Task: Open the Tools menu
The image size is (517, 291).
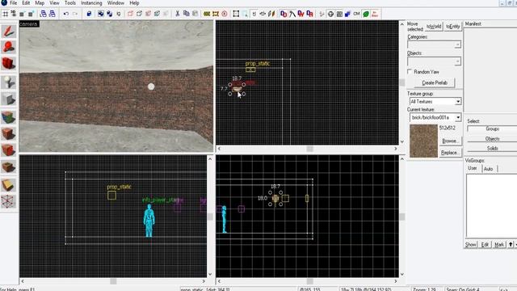Action: pyautogui.click(x=70, y=3)
